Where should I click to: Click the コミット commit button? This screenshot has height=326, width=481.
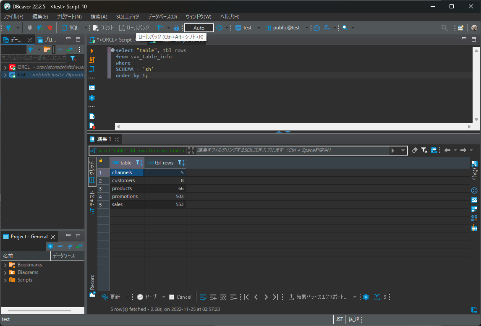[x=103, y=28]
